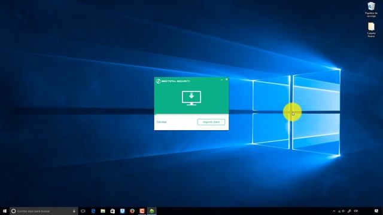Click the Cortana circle icon in search box

13,211
